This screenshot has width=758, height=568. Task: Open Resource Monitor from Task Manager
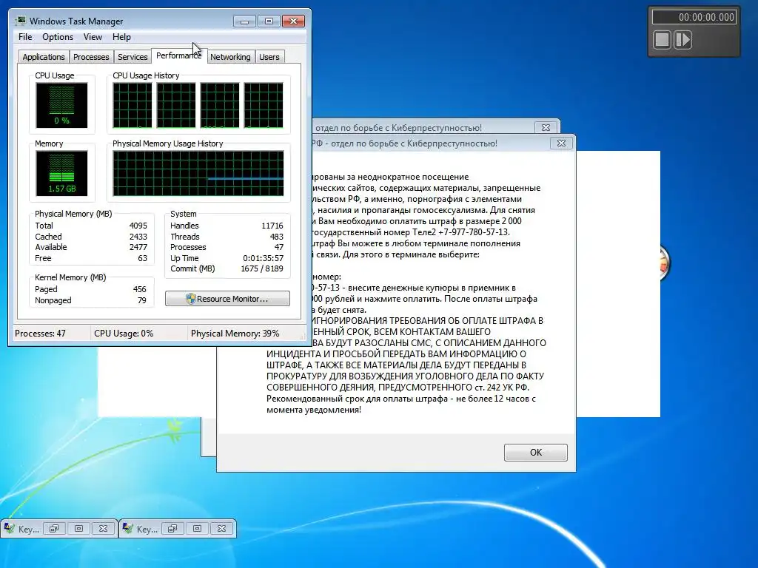(x=227, y=299)
